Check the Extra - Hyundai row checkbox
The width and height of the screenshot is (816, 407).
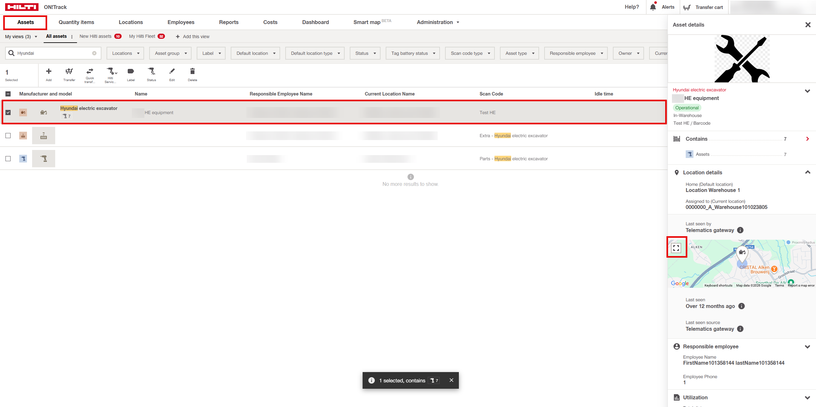click(x=8, y=136)
